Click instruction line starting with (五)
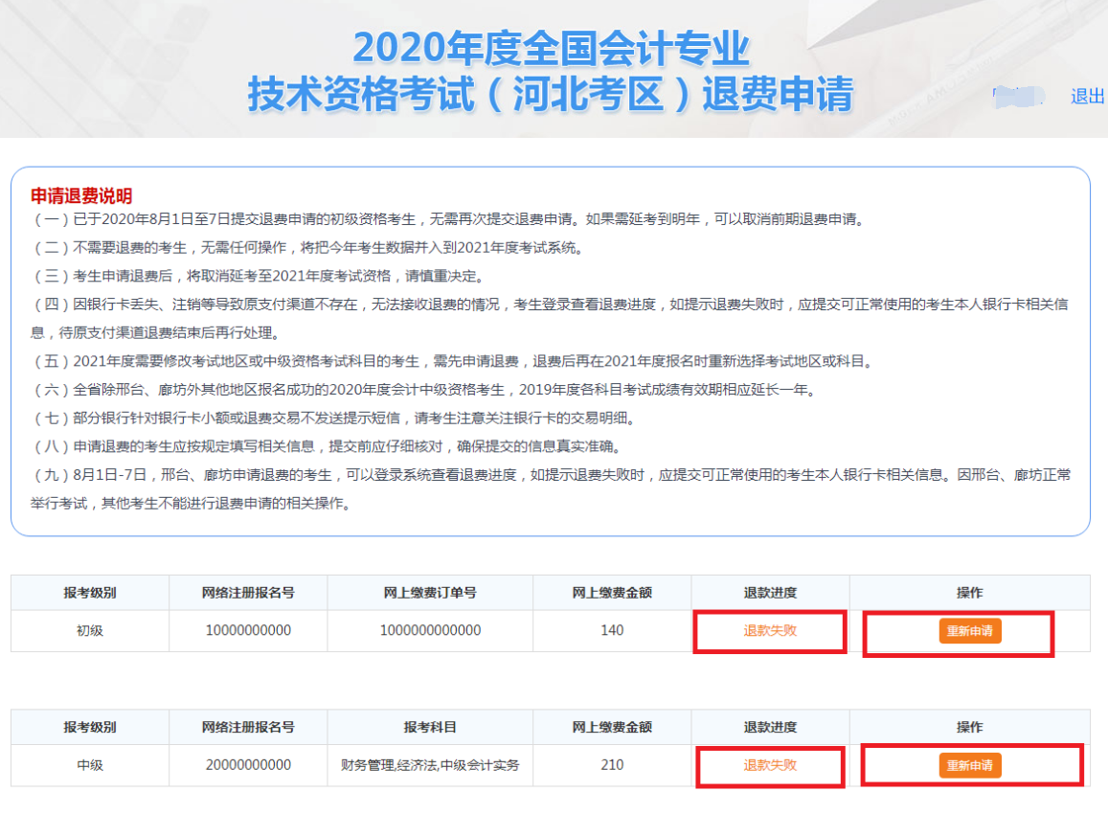The height and width of the screenshot is (814, 1108). pyautogui.click(x=454, y=361)
